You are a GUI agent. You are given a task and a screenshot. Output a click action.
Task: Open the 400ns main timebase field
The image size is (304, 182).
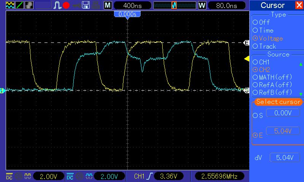[131, 5]
